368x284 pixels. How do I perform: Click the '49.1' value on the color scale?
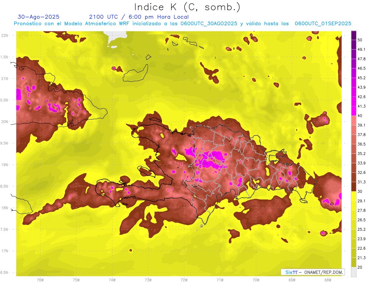[x=362, y=49]
